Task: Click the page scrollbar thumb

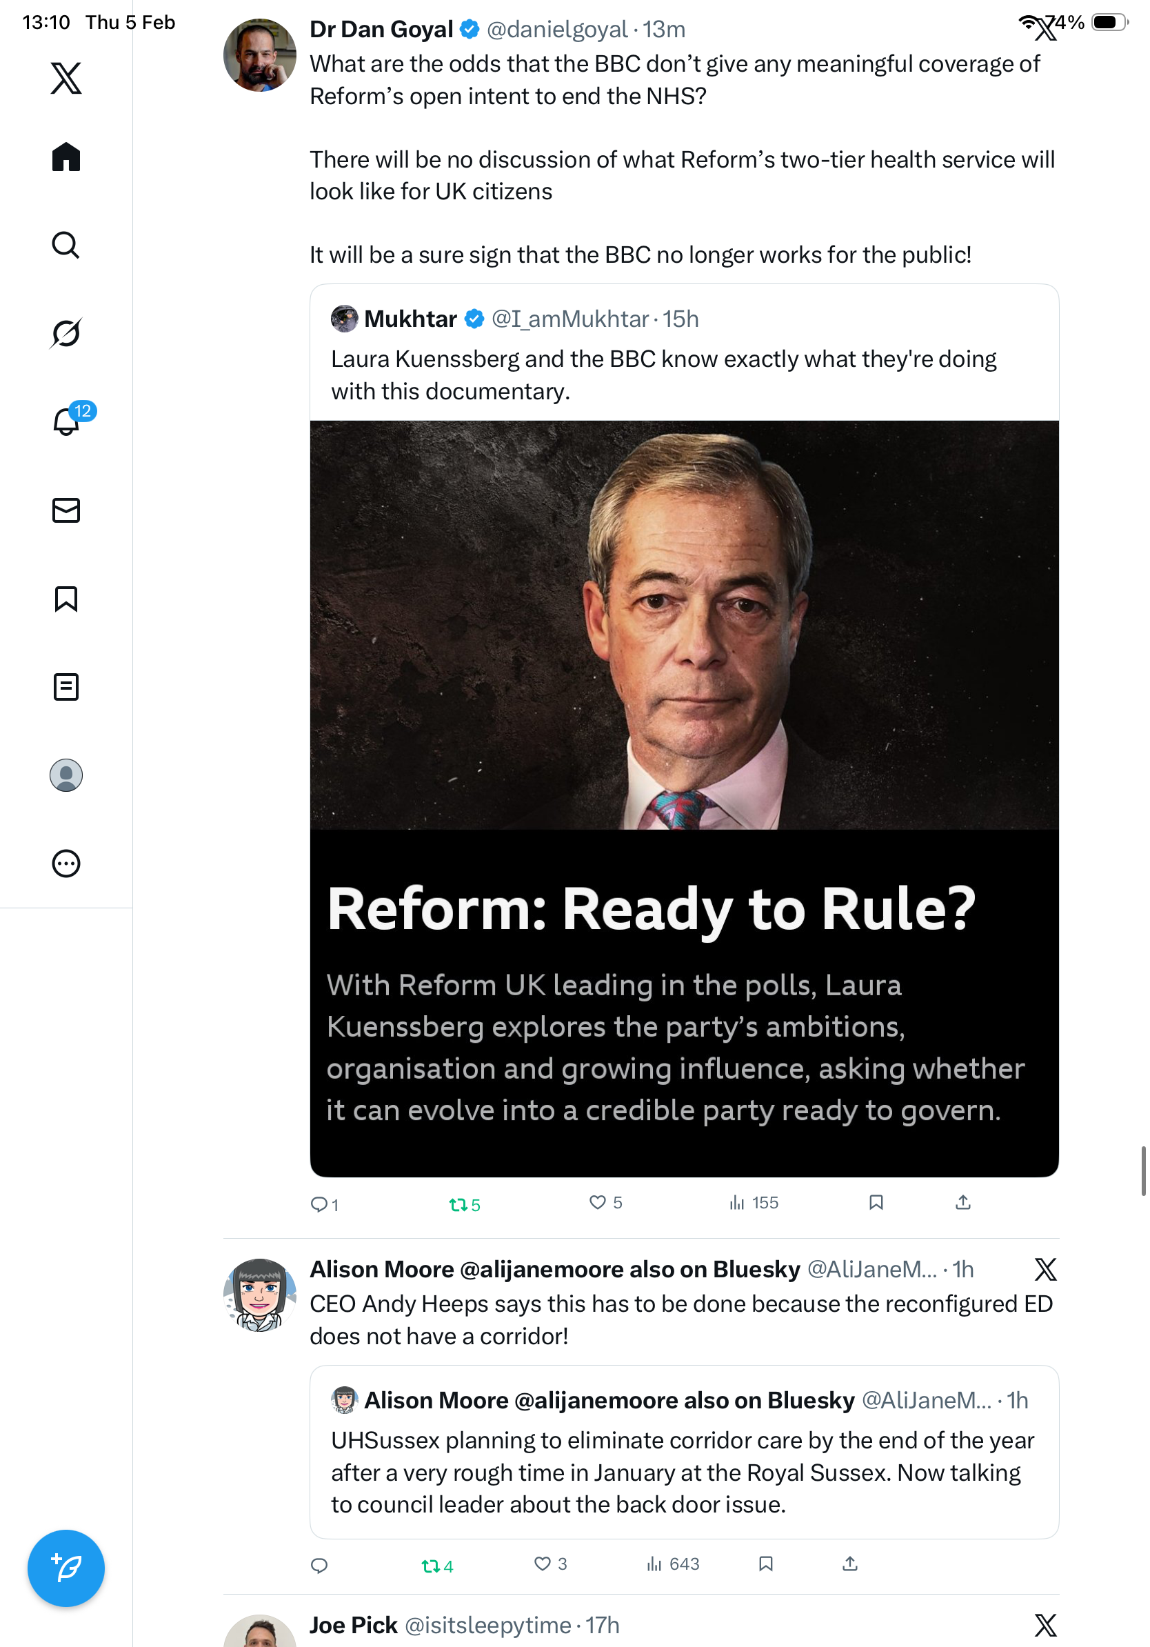Action: tap(1144, 1170)
